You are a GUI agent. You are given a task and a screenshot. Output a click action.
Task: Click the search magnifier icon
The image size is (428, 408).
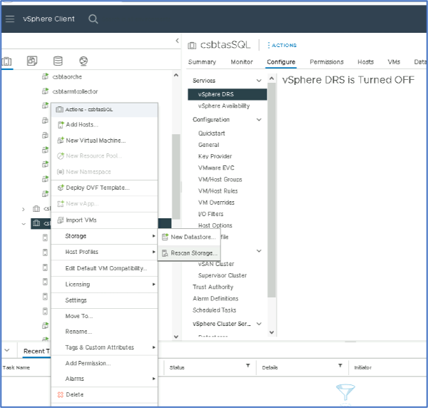[x=93, y=19]
